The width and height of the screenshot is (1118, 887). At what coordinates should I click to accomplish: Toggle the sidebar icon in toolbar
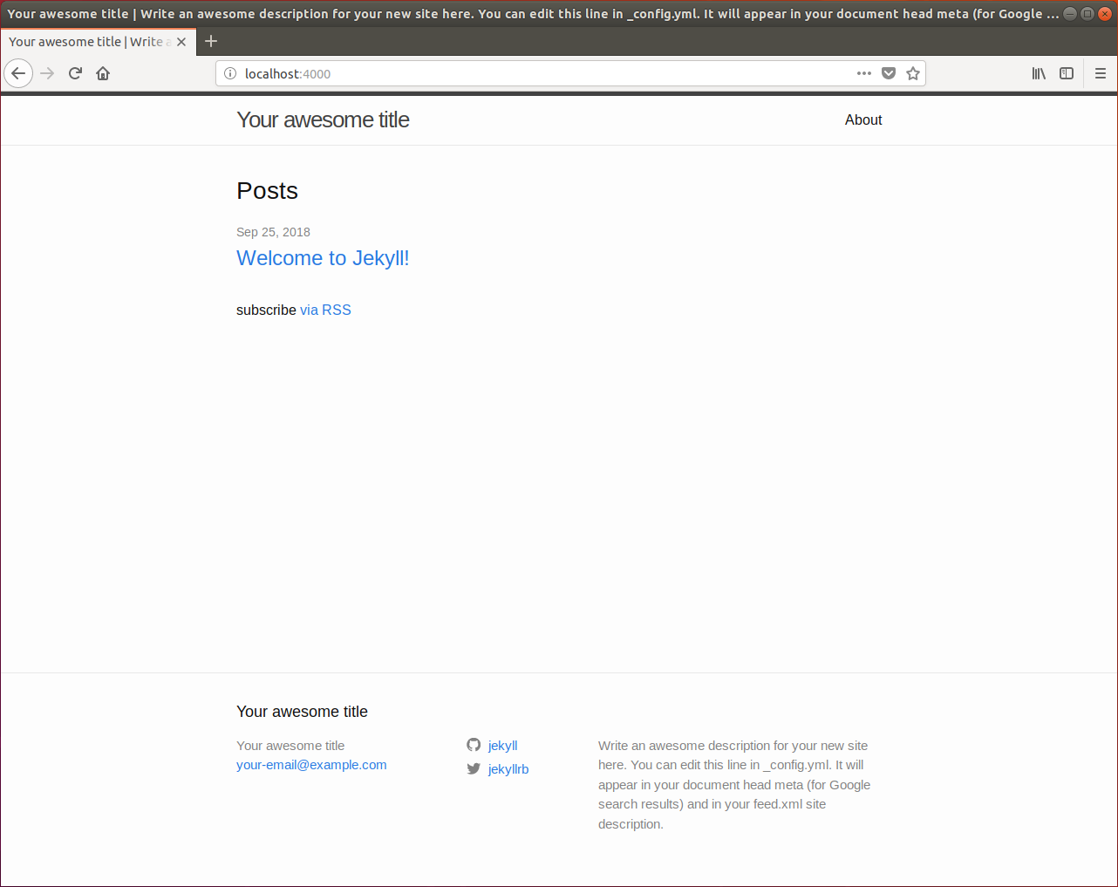(1067, 73)
